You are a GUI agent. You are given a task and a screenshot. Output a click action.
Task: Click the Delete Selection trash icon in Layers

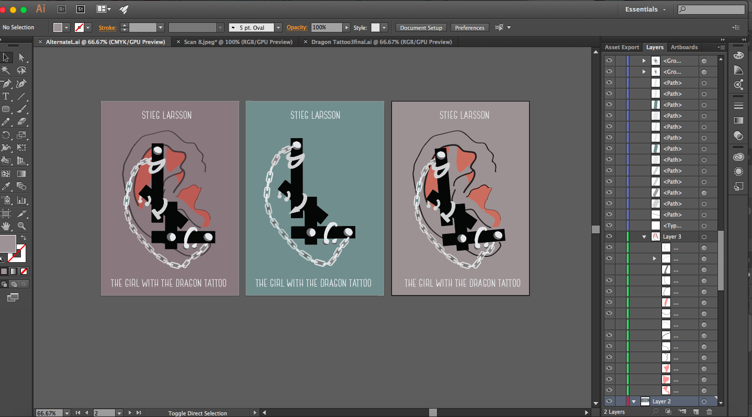pyautogui.click(x=709, y=412)
